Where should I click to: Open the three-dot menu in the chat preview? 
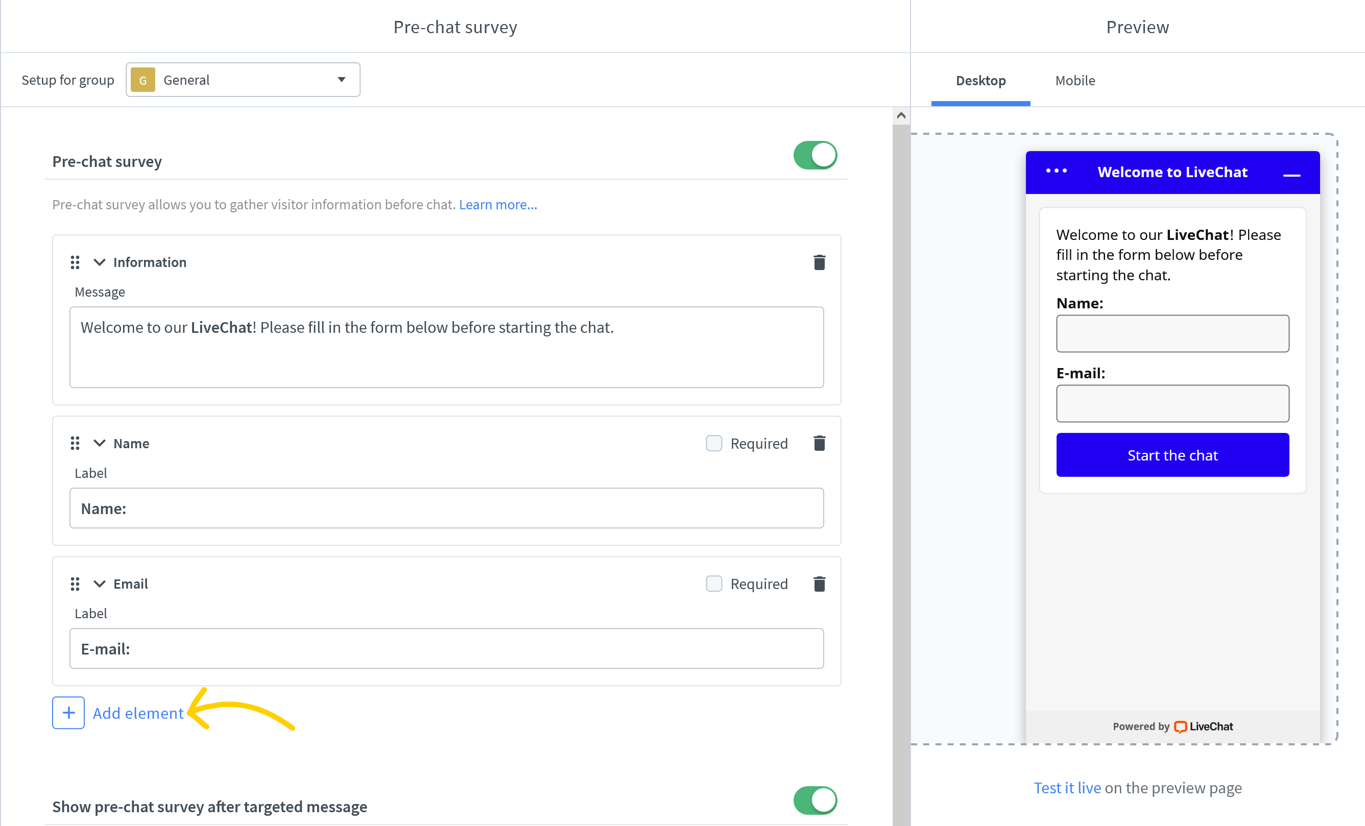click(x=1056, y=172)
